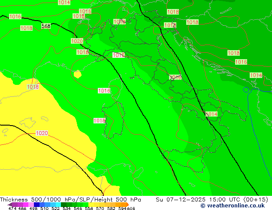Click the legend value 582
272x210 pixels.
point(111,208)
